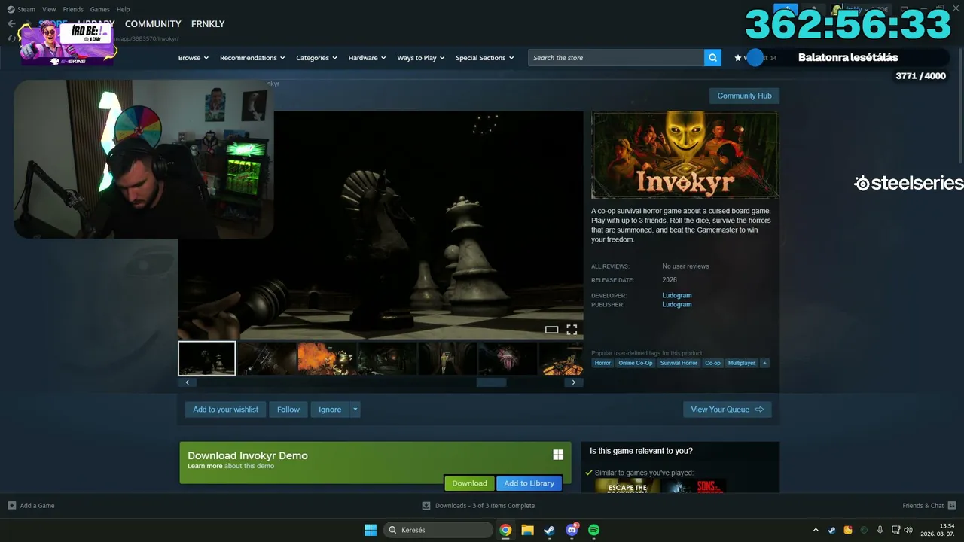Toggle theater mode on the screenshot viewer
Viewport: 964px width, 542px height.
[551, 330]
